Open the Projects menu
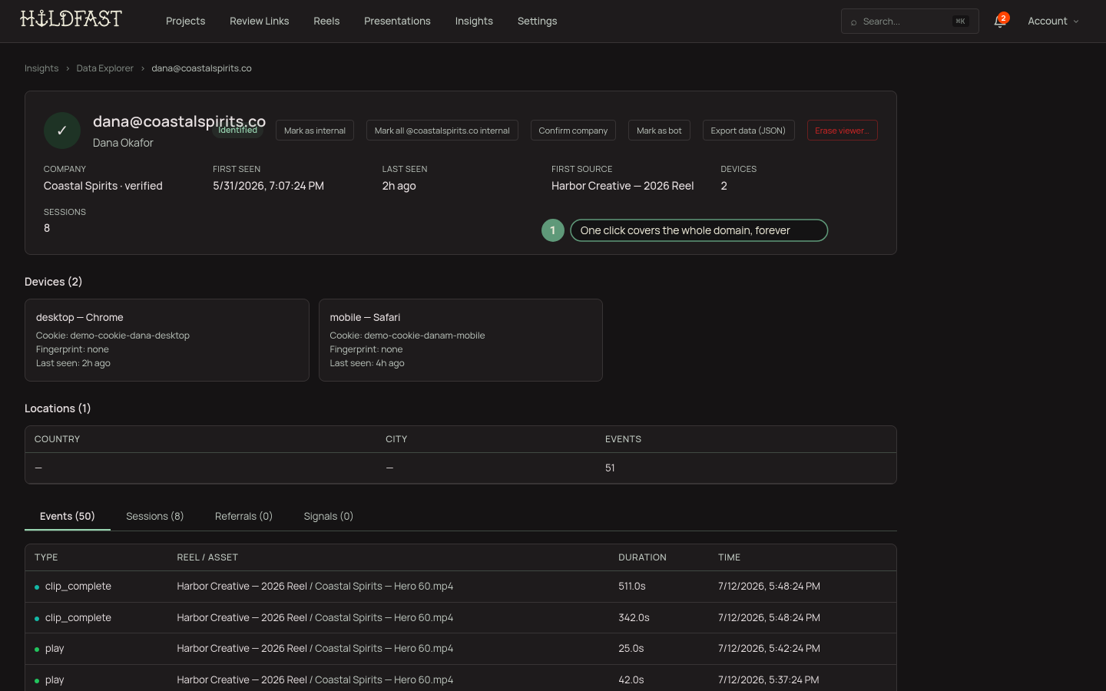The width and height of the screenshot is (1106, 691). pos(186,21)
